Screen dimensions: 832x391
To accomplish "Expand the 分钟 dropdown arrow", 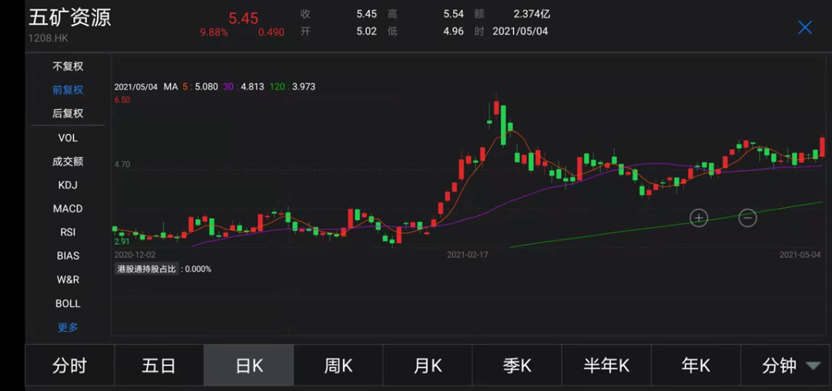I will [813, 366].
